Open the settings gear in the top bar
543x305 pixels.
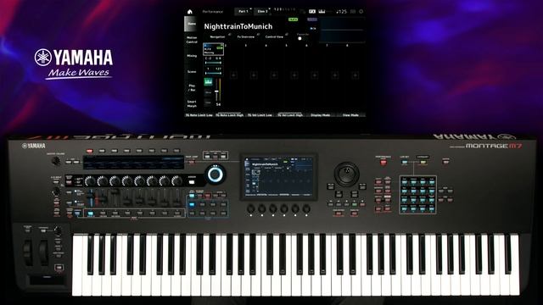361,11
